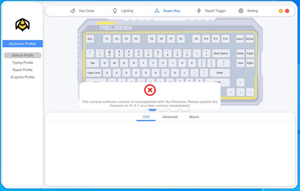300x191 pixels.
Task: Click the F key on keyboard
Action: tap(136, 73)
